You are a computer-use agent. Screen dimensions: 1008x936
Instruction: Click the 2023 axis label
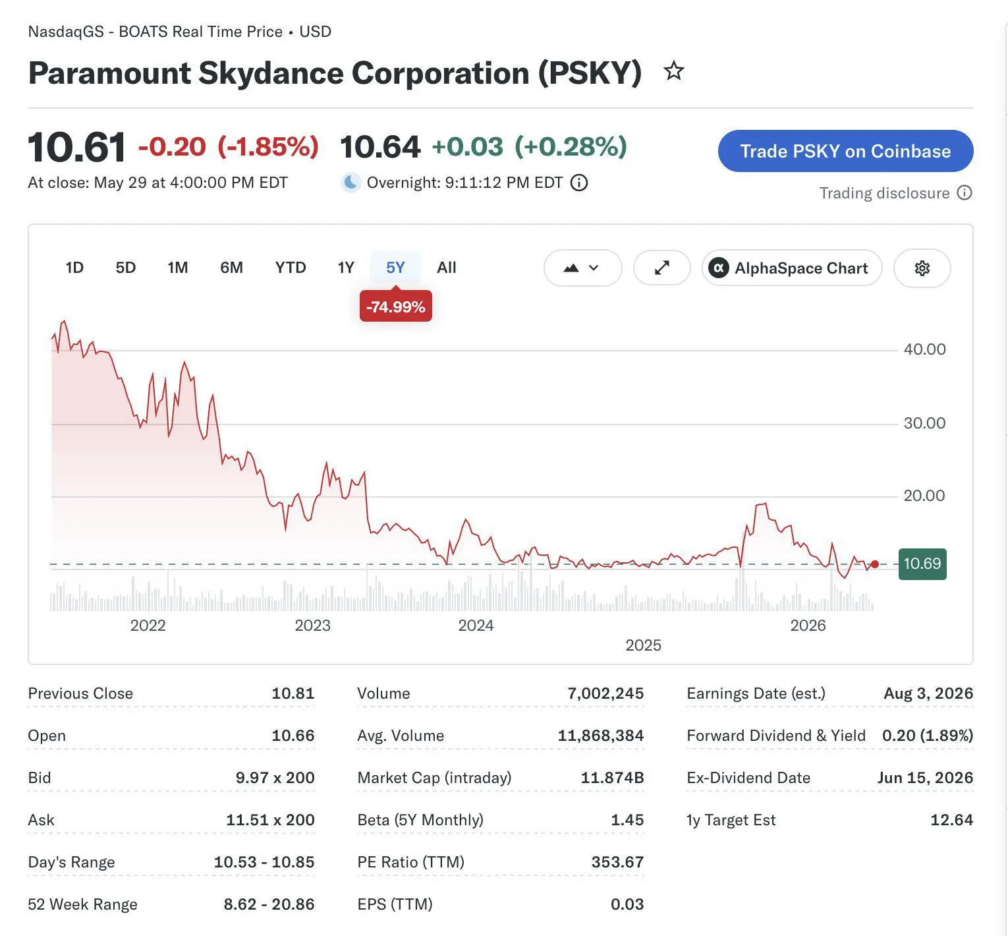click(312, 626)
